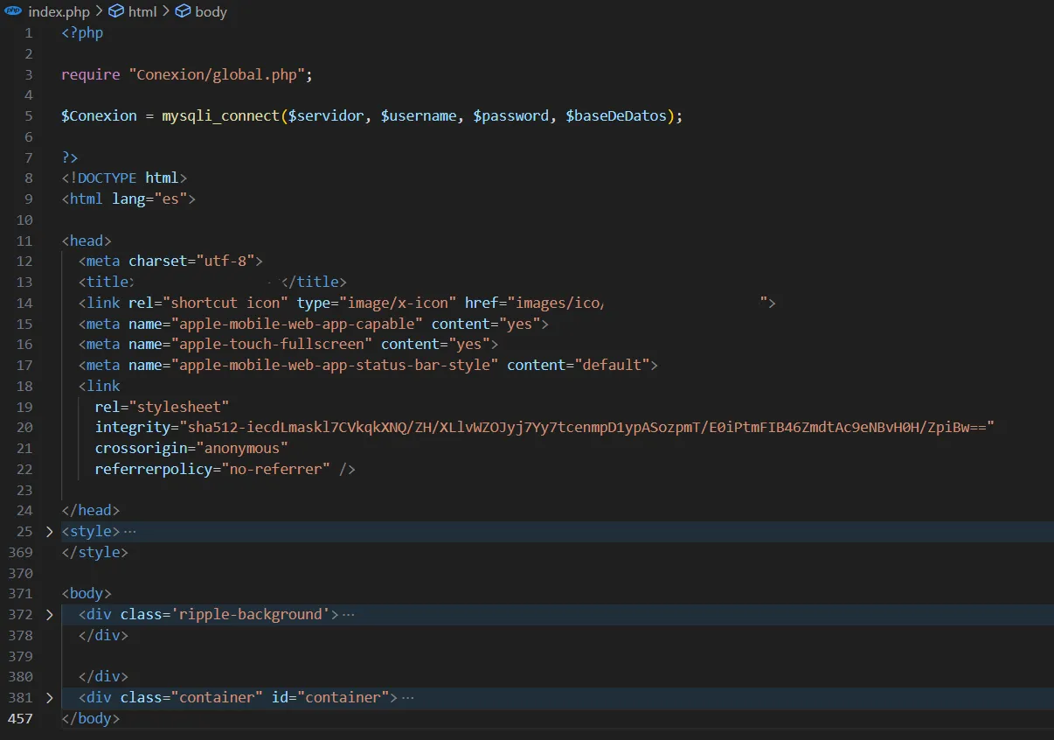Click the opening <head> tag
The image size is (1054, 740).
[x=87, y=241]
